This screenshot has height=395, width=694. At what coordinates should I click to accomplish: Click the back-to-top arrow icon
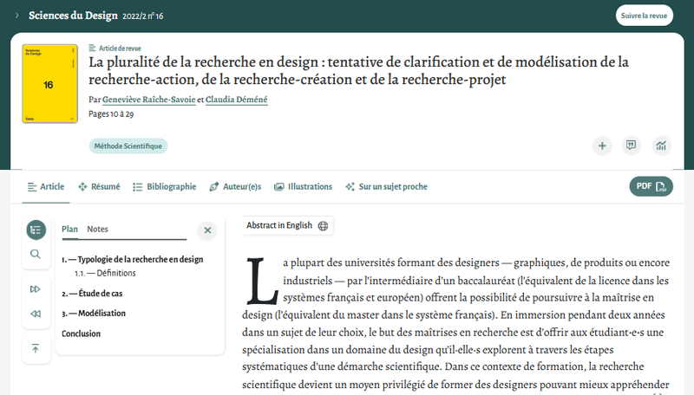coord(36,348)
